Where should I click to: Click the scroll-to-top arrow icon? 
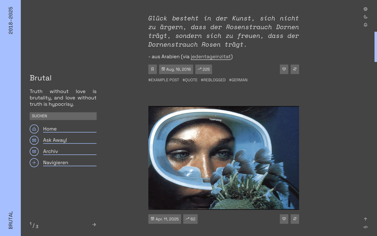(x=365, y=219)
